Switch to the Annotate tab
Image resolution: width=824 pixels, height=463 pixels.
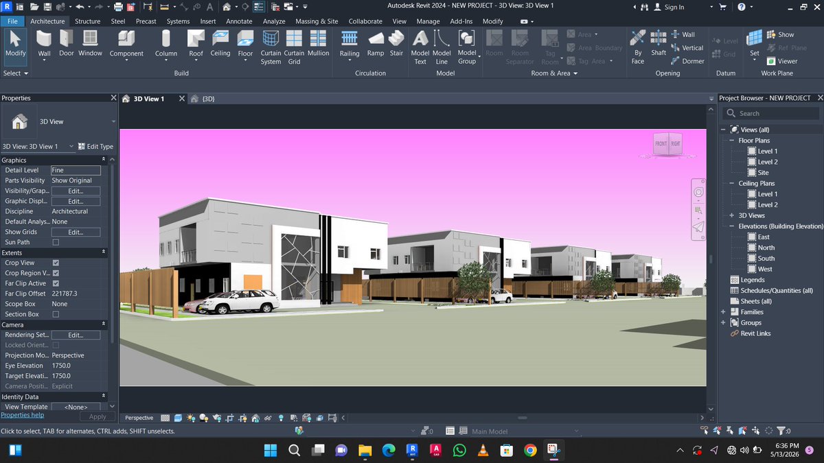(x=239, y=21)
